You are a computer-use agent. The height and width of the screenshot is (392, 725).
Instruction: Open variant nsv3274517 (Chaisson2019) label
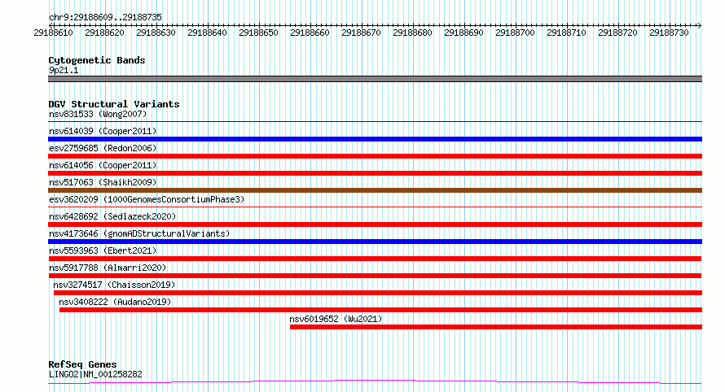point(114,285)
